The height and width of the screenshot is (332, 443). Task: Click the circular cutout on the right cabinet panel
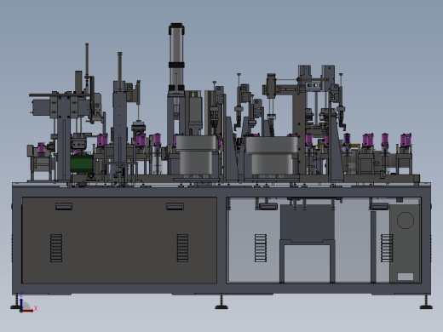pyautogui.click(x=406, y=220)
